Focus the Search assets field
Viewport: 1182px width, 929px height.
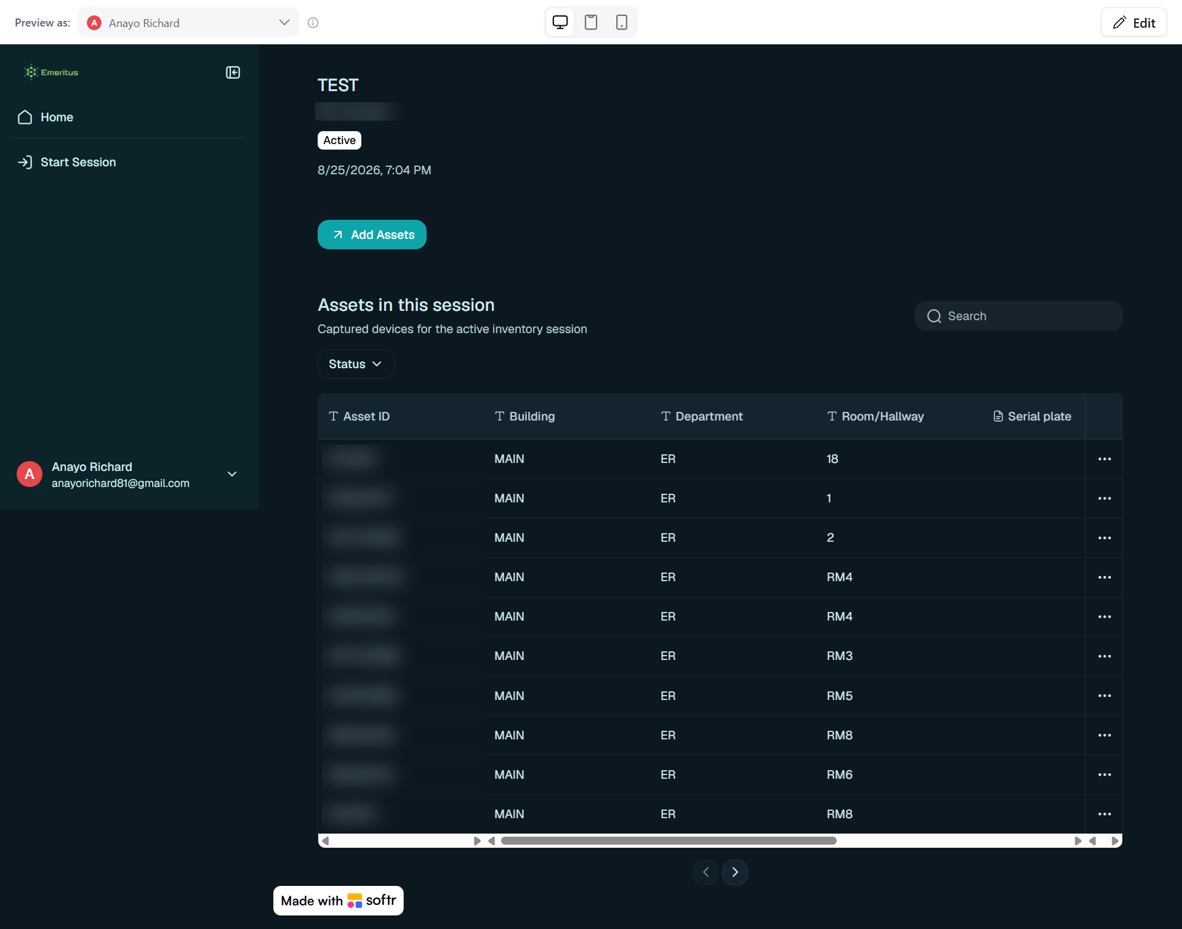[x=1018, y=316]
